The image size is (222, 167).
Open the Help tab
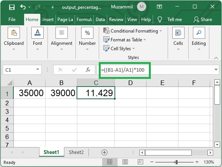(146, 20)
